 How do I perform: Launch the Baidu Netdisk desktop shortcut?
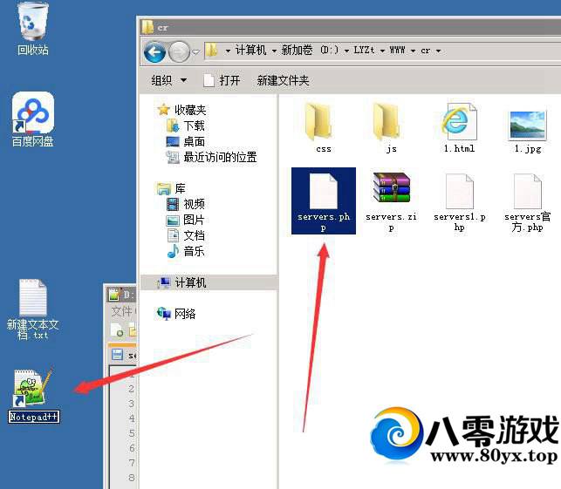click(x=33, y=115)
